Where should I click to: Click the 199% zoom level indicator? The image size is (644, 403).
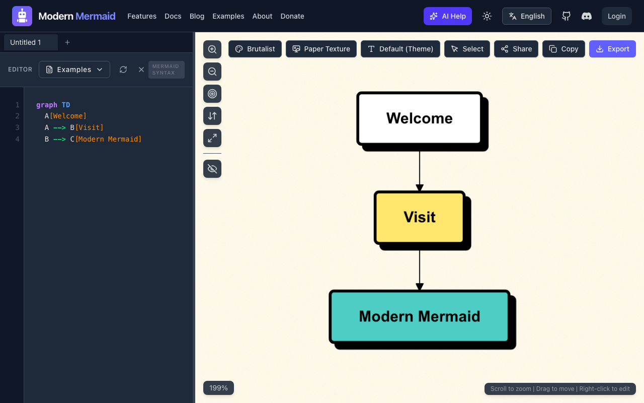pyautogui.click(x=219, y=388)
